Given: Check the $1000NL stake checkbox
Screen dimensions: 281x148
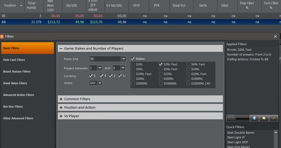Looking at the screenshot, I should [188, 79].
